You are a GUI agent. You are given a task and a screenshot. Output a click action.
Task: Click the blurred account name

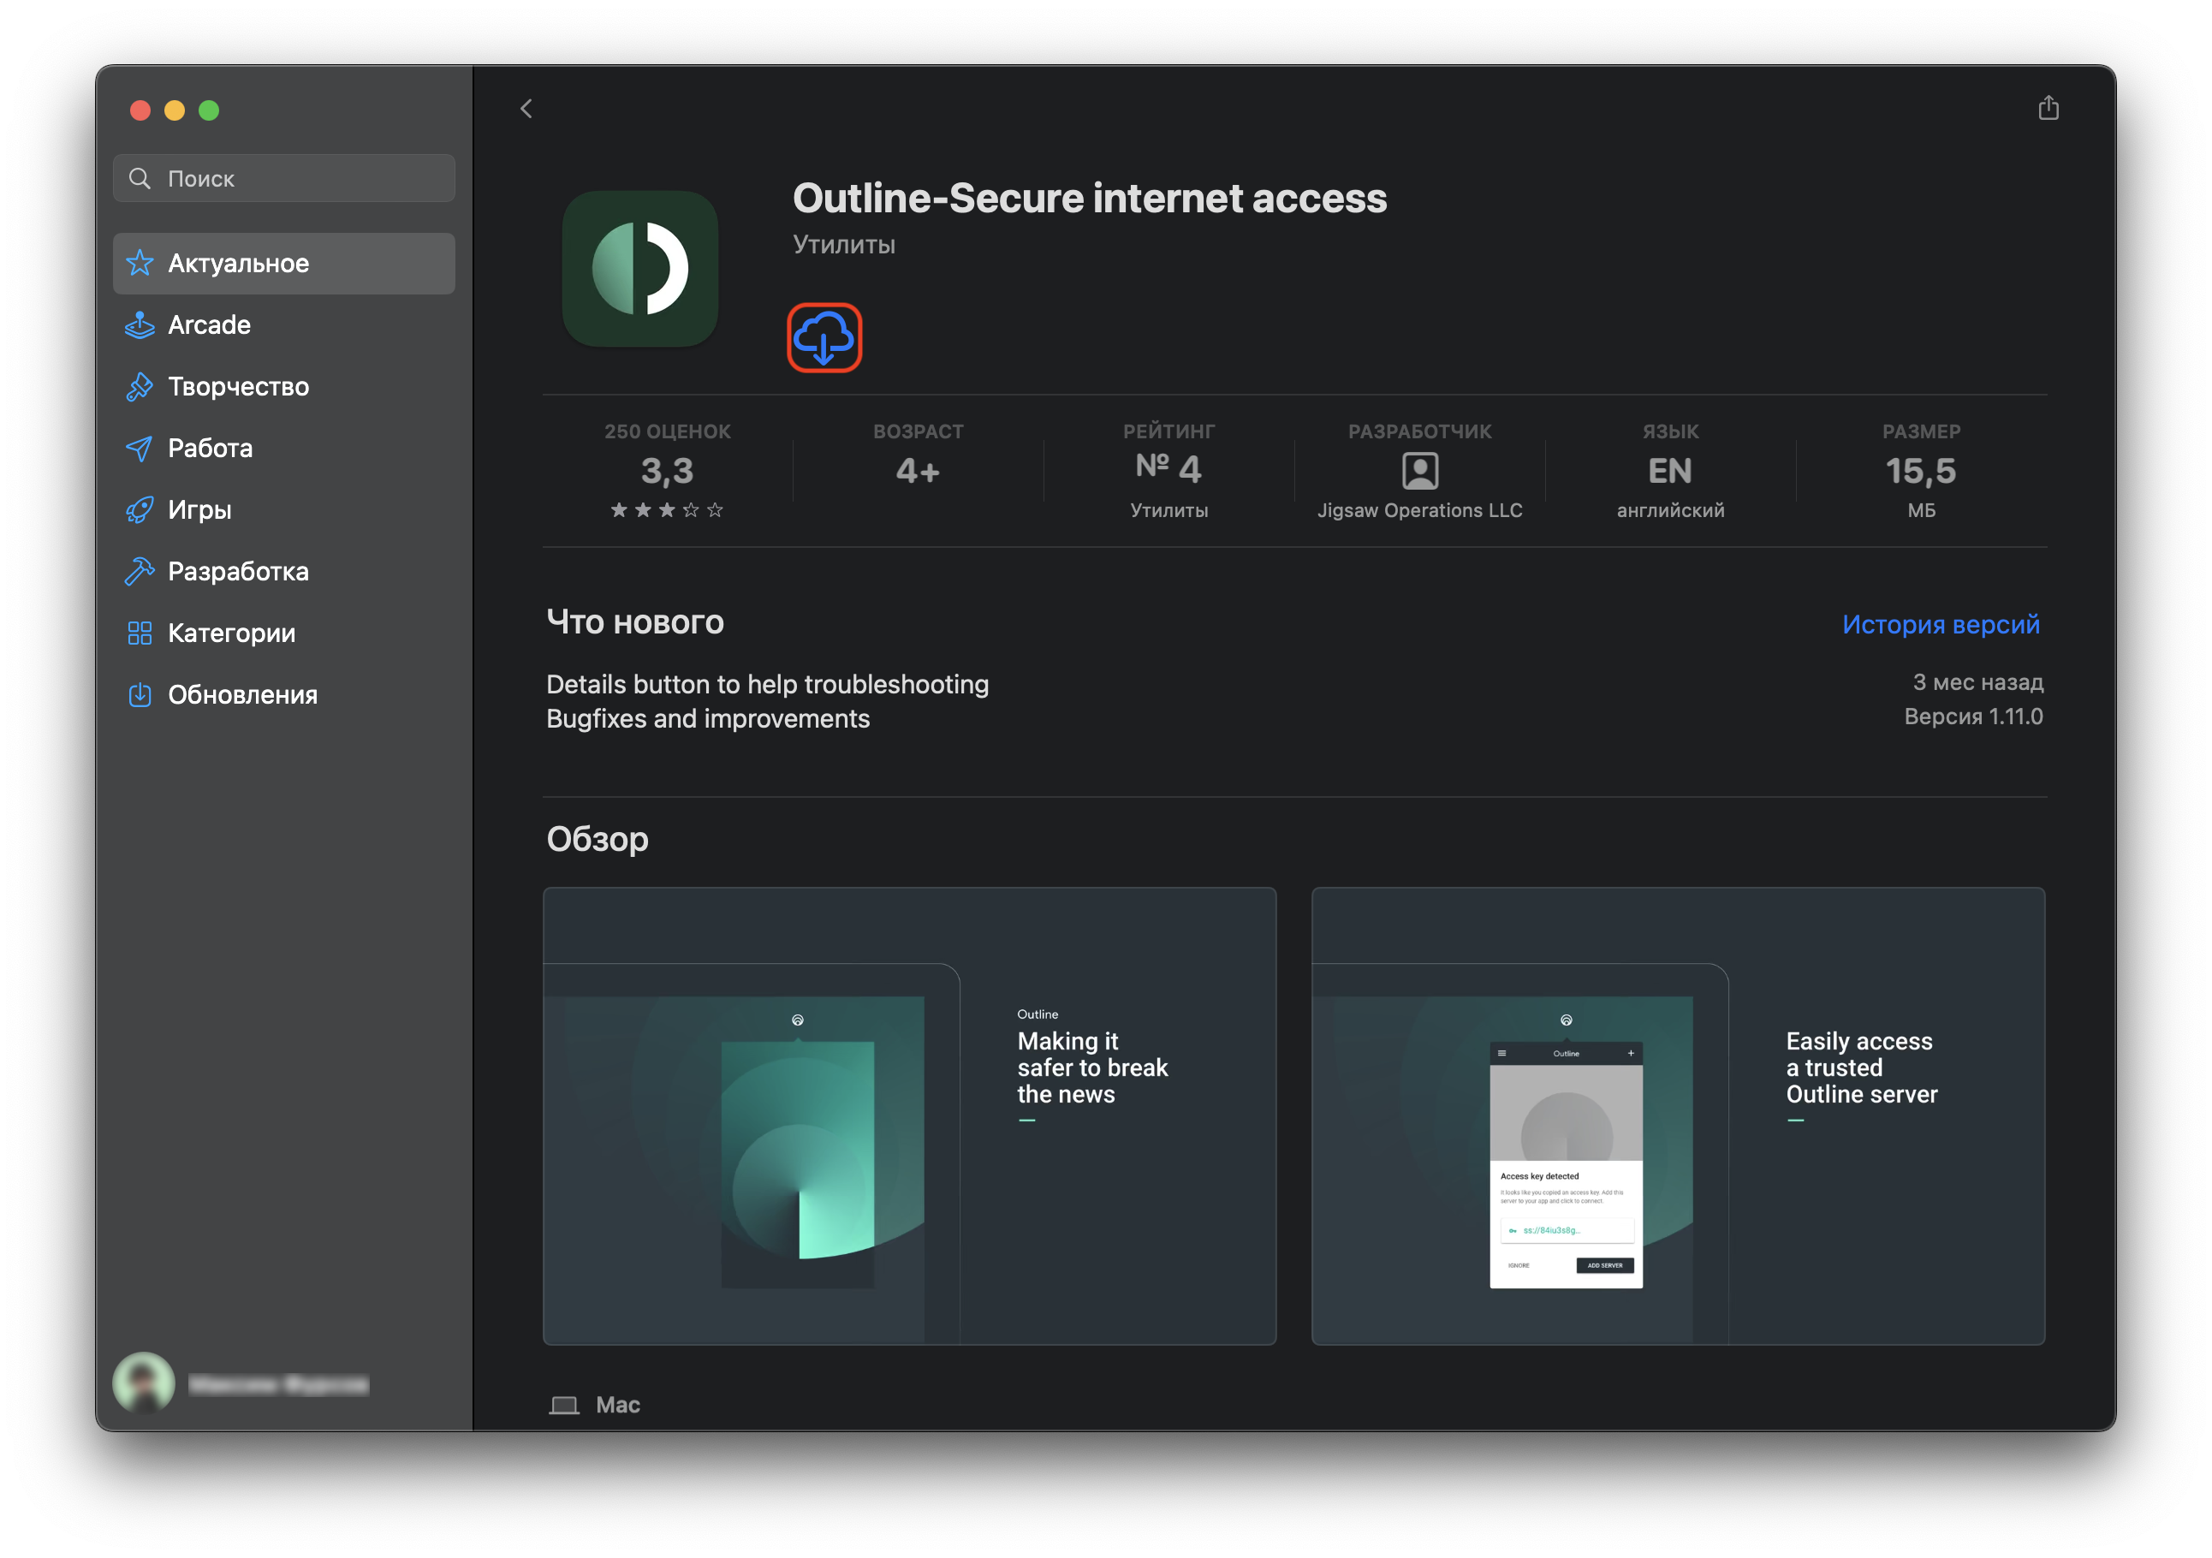coord(278,1384)
